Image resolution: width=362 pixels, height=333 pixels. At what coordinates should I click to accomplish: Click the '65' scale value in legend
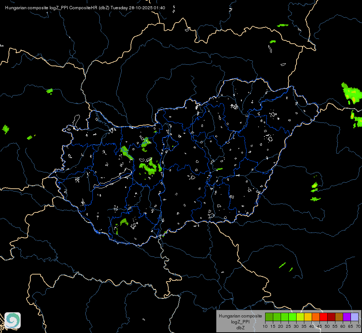pos(351,327)
